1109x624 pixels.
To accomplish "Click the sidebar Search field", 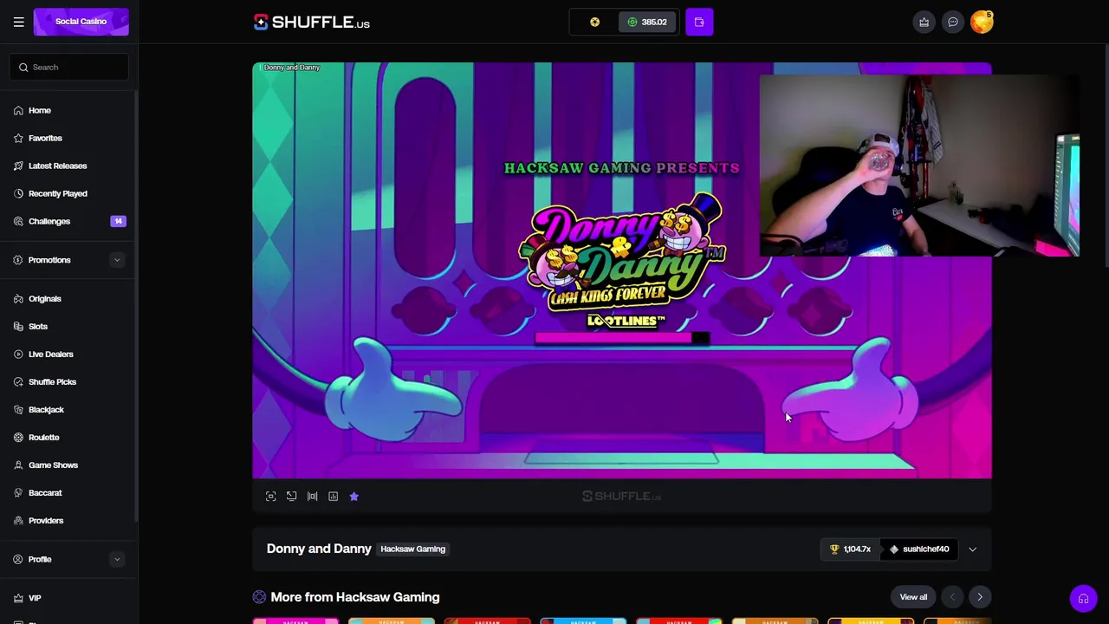I will (x=69, y=67).
